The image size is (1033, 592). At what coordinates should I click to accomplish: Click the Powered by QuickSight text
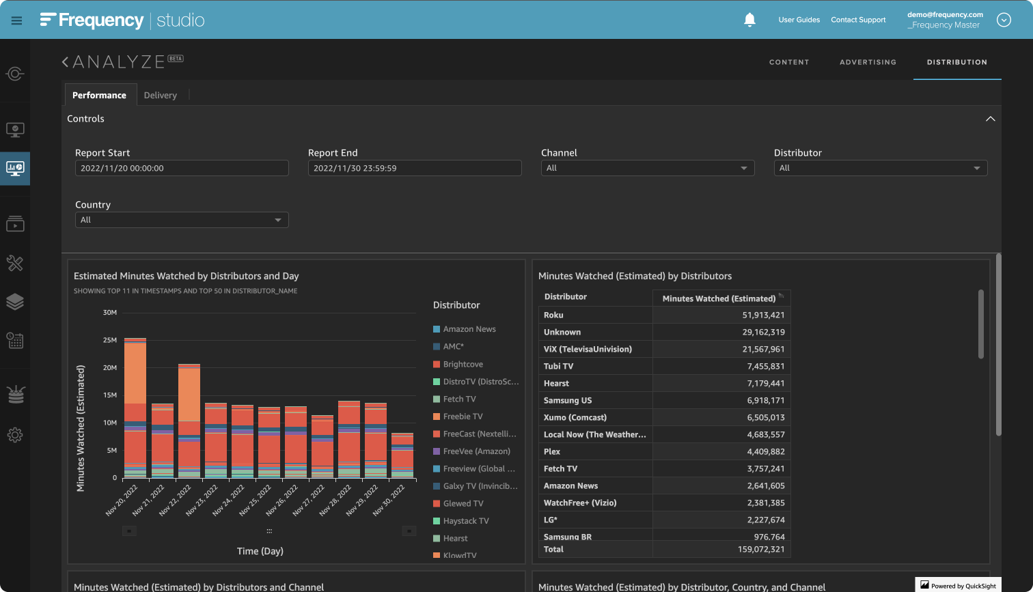(964, 586)
